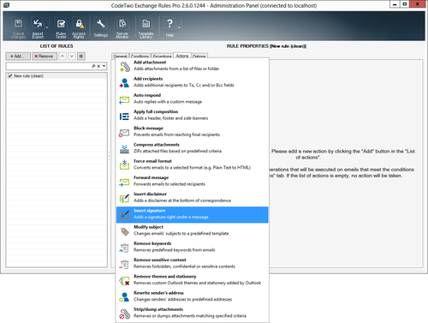Choose the Block message action
Viewport: 428px width, 323px height.
pyautogui.click(x=193, y=132)
